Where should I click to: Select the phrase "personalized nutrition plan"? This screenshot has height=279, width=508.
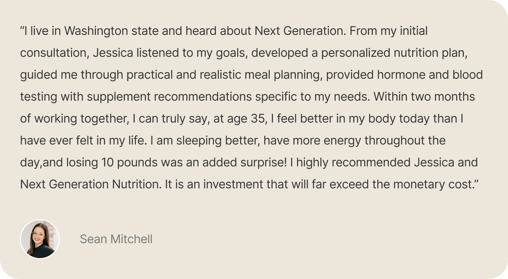point(393,53)
